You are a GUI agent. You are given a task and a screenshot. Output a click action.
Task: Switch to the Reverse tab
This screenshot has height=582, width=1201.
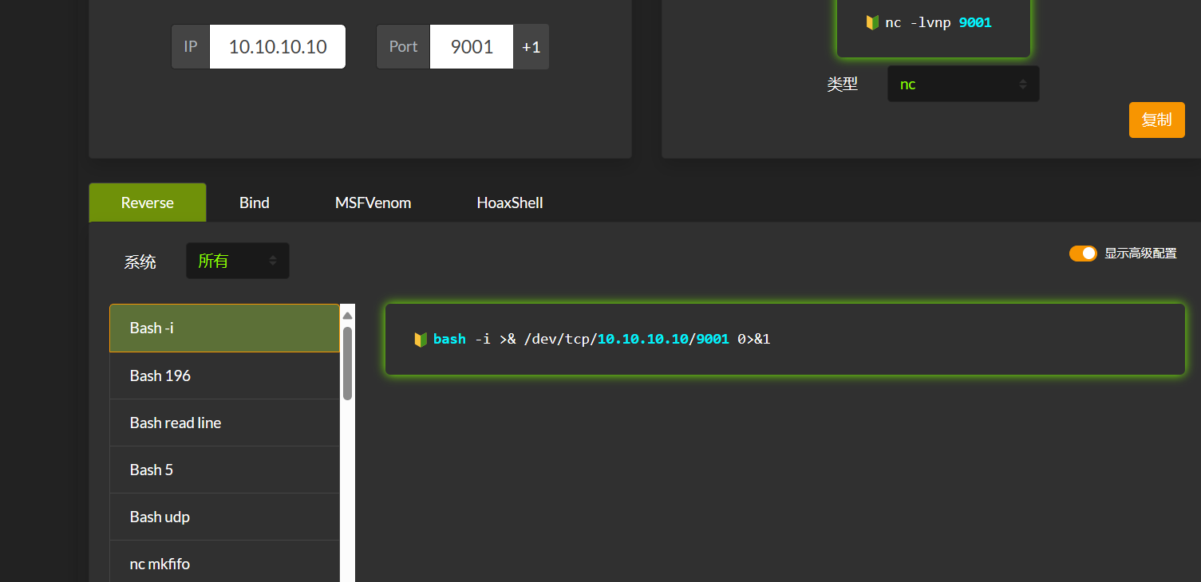pyautogui.click(x=148, y=203)
